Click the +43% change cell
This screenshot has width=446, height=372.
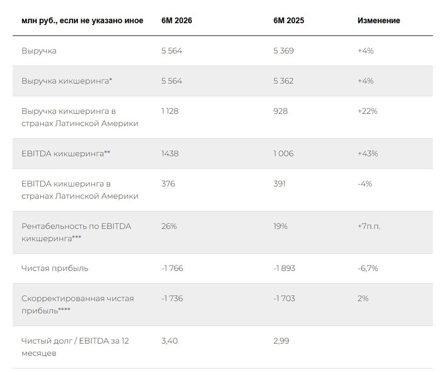368,153
